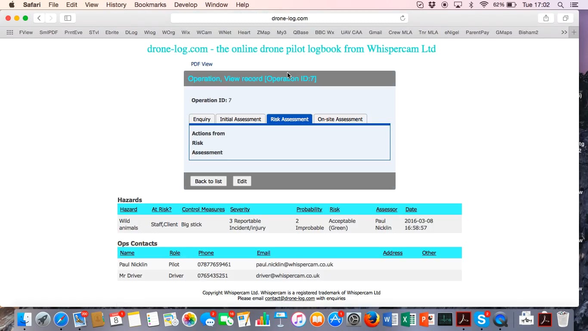The width and height of the screenshot is (588, 331).
Task: Open iTunes in the Dock
Action: pyautogui.click(x=299, y=320)
